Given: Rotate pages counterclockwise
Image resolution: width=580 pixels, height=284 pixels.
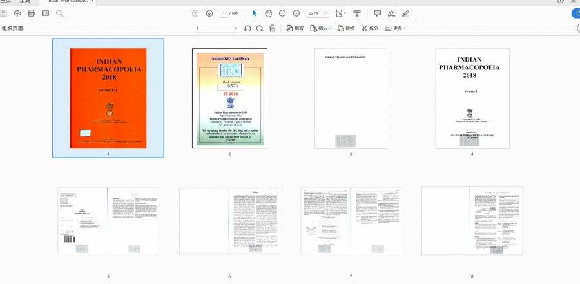Looking at the screenshot, I should 247,28.
